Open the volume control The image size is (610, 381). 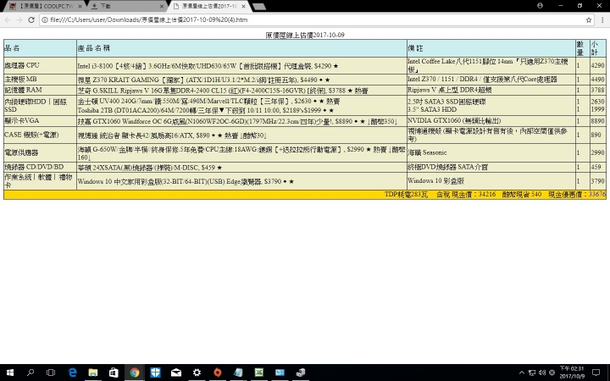click(x=542, y=373)
